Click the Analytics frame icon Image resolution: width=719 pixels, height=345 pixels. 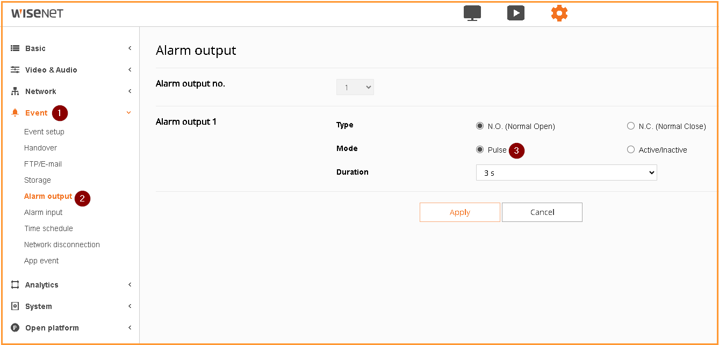click(15, 285)
